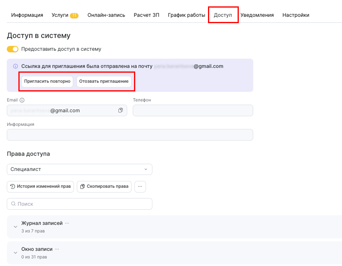
Task: Toggle off Предоставить доступ в систему switch
Action: (x=13, y=49)
